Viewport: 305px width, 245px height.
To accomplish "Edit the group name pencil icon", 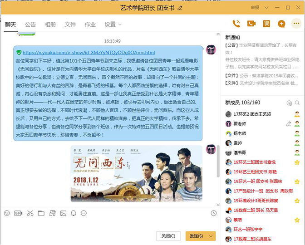I will coord(180,8).
